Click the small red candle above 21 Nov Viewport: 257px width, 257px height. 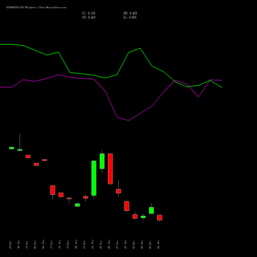click(x=86, y=197)
